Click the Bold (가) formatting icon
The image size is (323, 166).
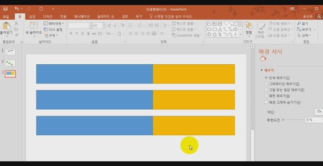coord(71,33)
